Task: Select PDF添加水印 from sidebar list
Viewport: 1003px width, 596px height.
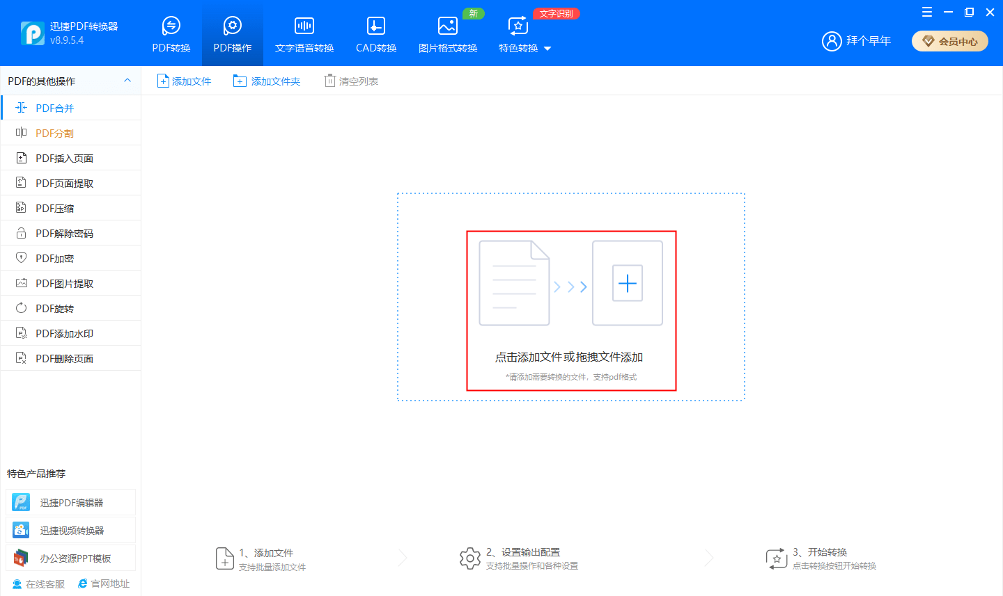Action: 64,333
